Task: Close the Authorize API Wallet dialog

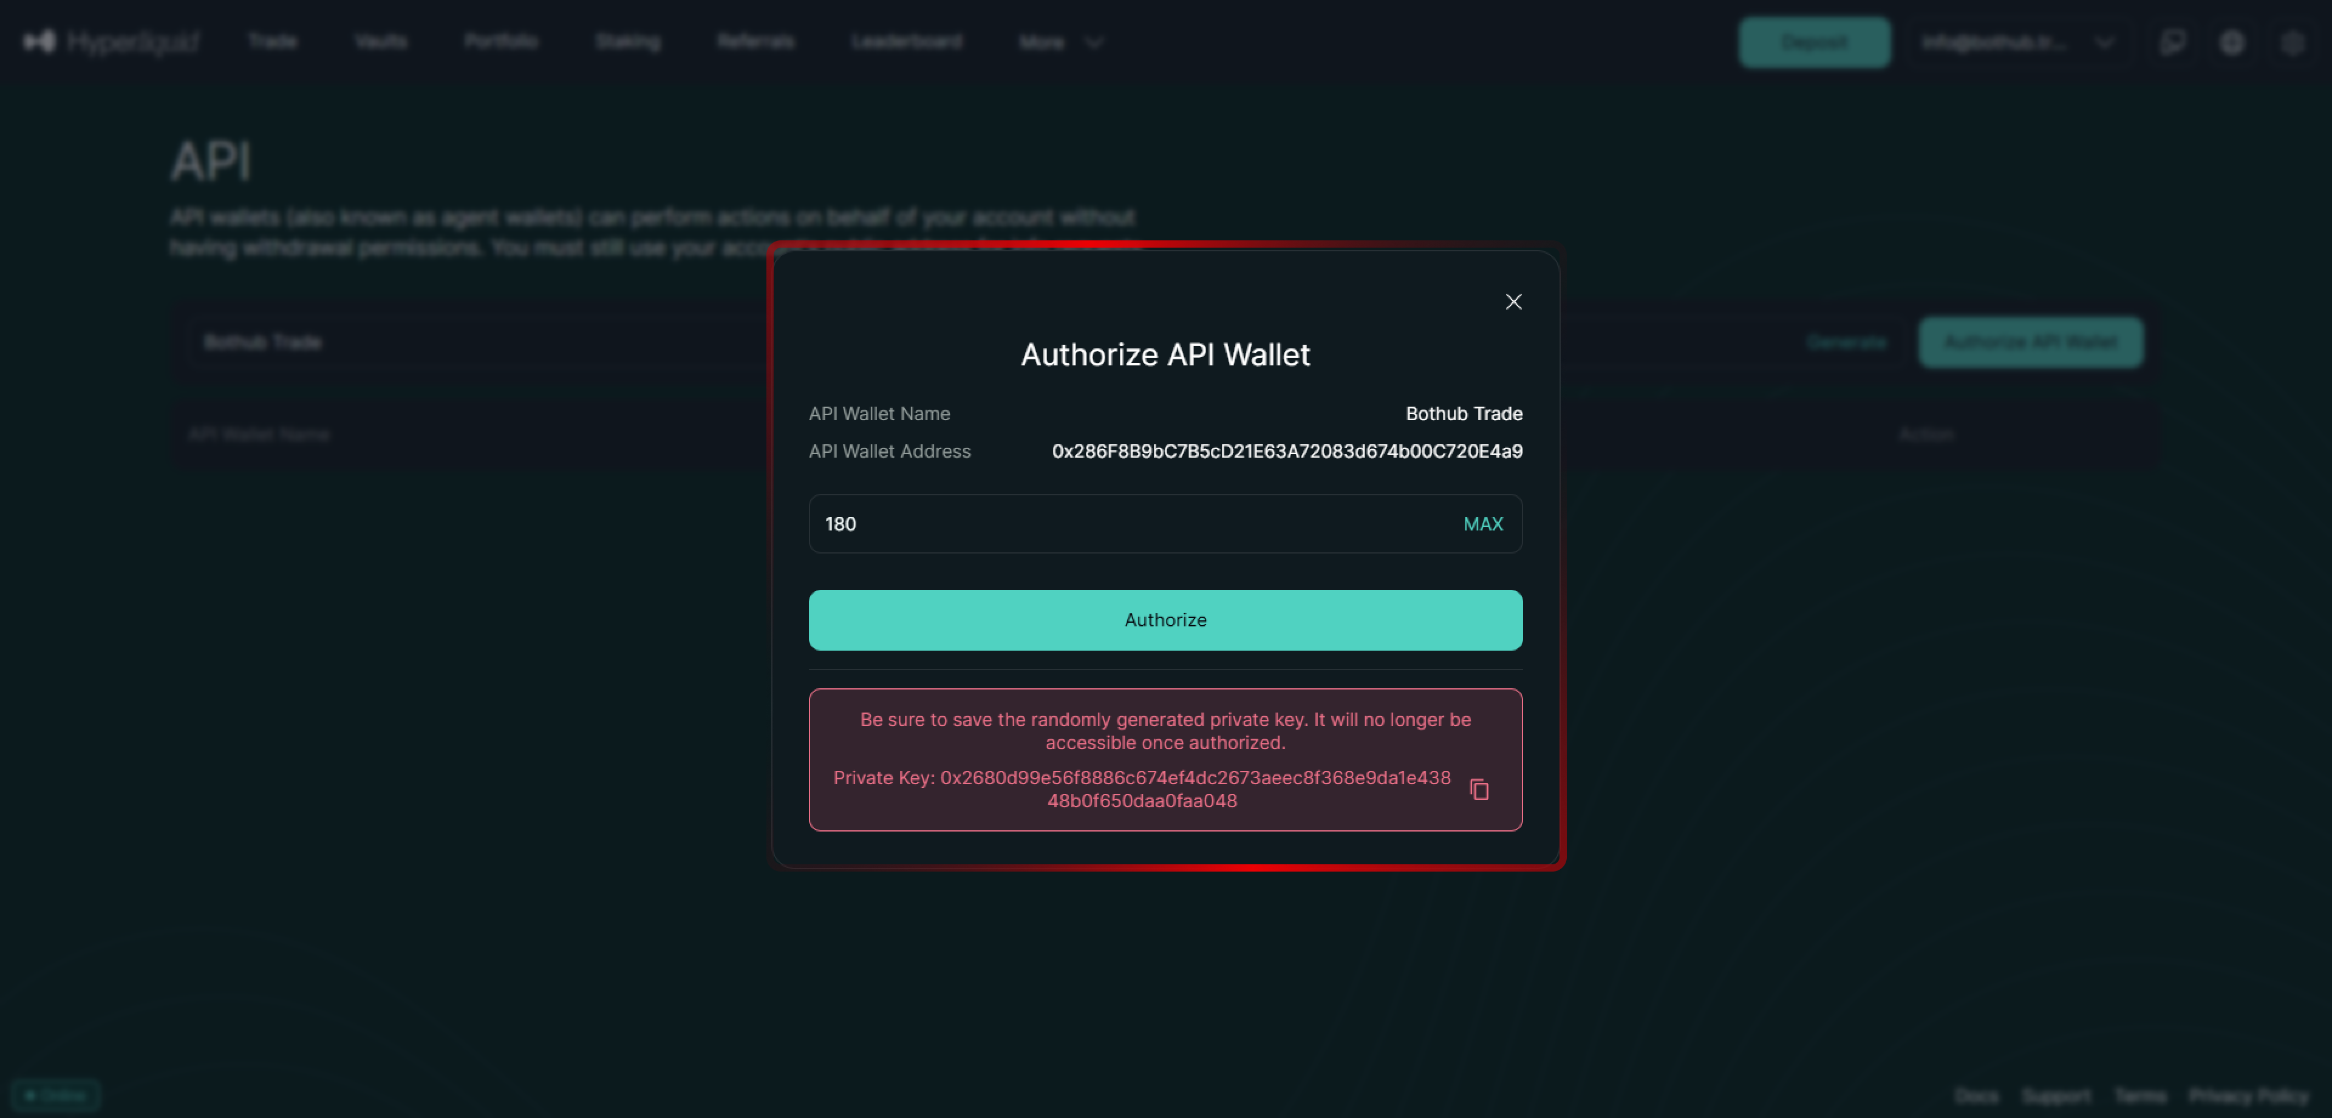Action: pos(1513,302)
